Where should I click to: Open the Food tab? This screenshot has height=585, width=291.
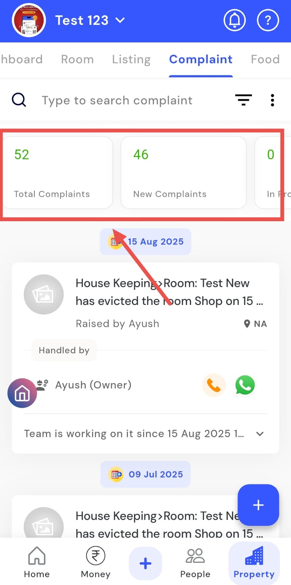click(x=265, y=59)
